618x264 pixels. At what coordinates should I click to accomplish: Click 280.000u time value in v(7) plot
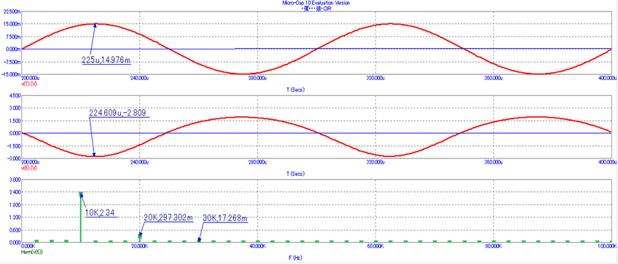tap(258, 78)
